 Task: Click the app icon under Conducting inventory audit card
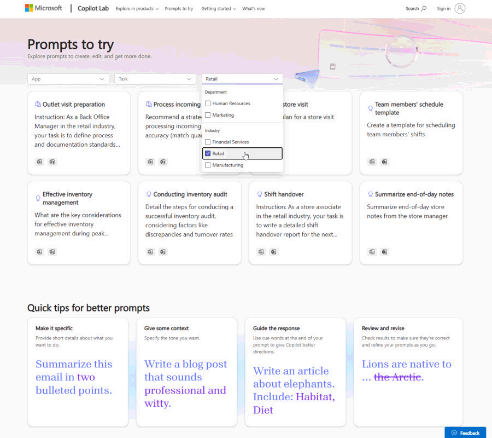coord(150,252)
